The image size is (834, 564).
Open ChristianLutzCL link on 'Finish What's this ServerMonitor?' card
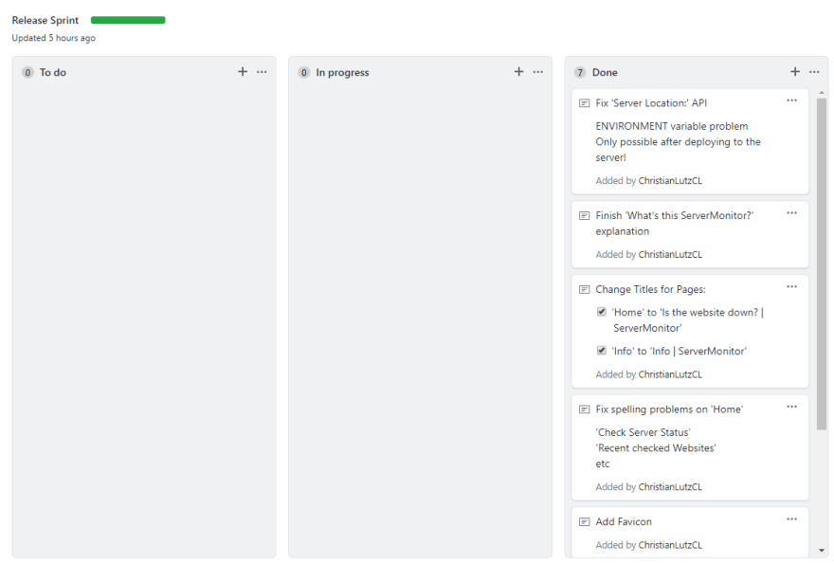[670, 255]
